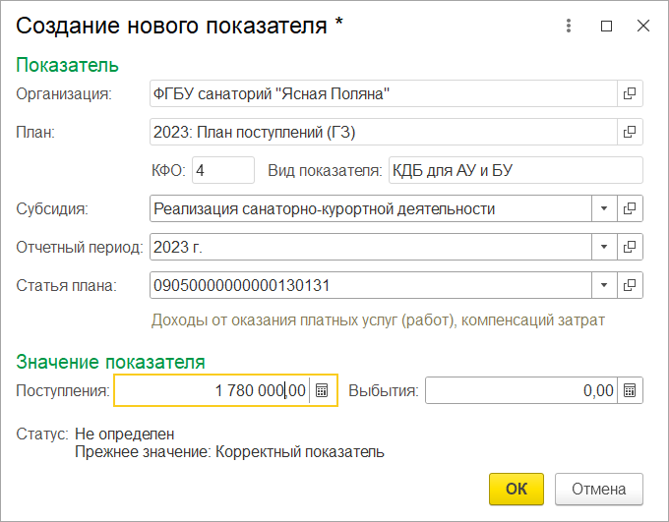Expand the Субсидия dropdown list
The height and width of the screenshot is (522, 669).
[x=604, y=208]
